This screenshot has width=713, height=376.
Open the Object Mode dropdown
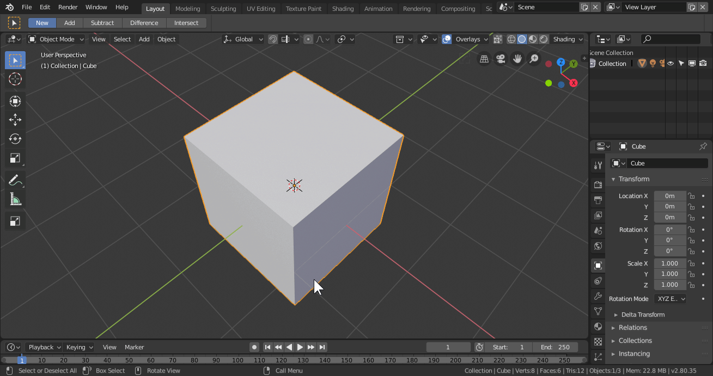(56, 39)
